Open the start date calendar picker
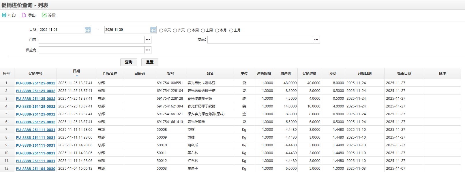 pos(88,30)
